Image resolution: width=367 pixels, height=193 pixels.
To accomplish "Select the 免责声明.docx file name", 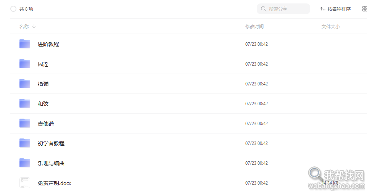I will coord(54,183).
